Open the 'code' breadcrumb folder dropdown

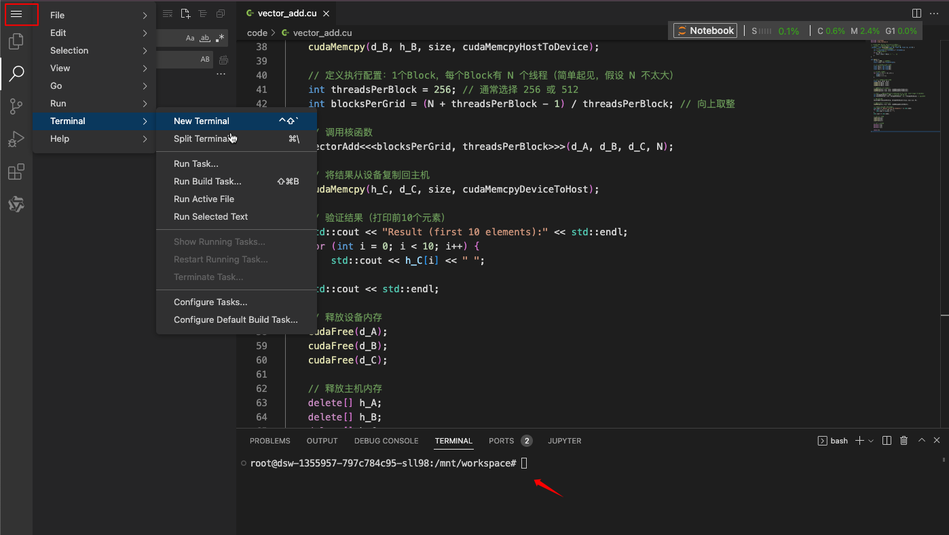[257, 33]
